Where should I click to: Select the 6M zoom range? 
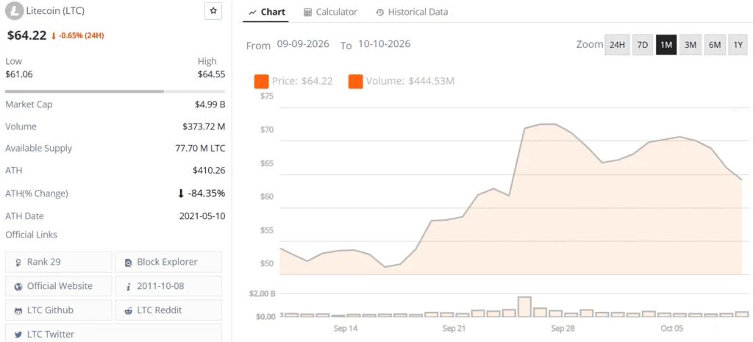[715, 45]
